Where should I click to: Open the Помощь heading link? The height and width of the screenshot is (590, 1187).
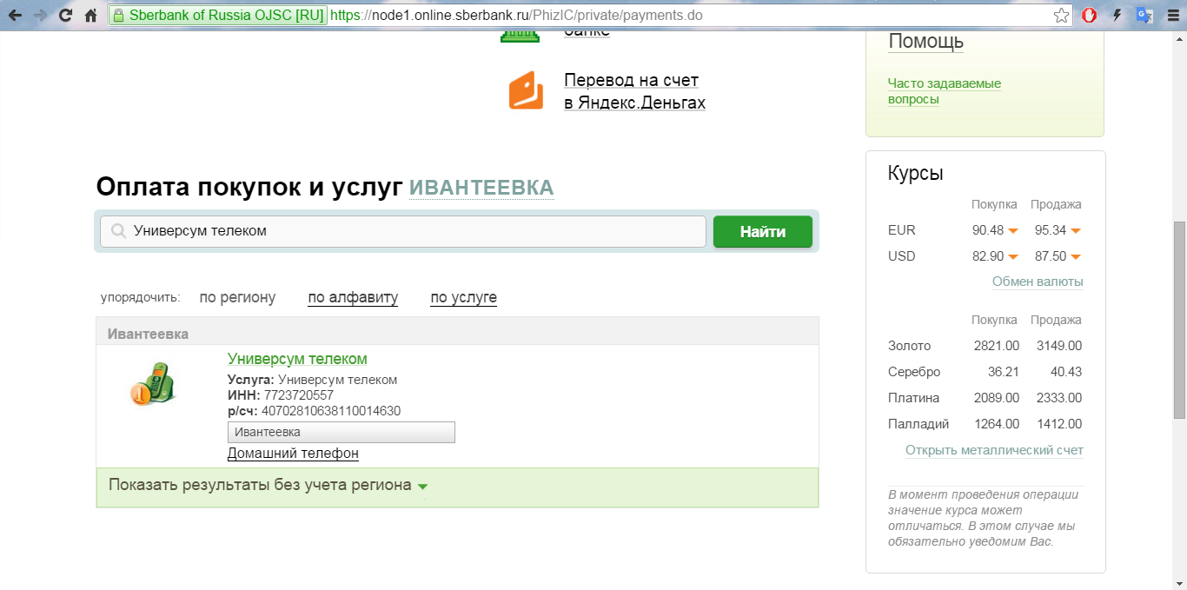(x=925, y=41)
